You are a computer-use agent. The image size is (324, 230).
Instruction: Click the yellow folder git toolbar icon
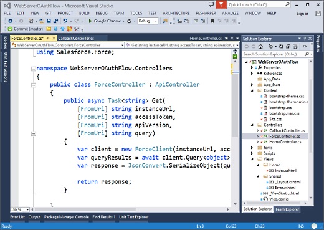49,29
